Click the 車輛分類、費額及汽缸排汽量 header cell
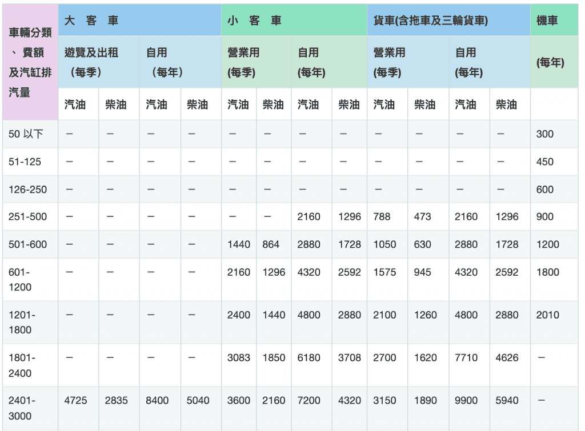 [30, 62]
